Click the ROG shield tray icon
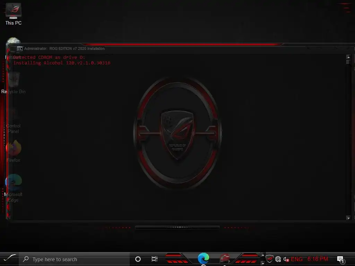Screen dimensions: 355x266 click(x=269, y=259)
